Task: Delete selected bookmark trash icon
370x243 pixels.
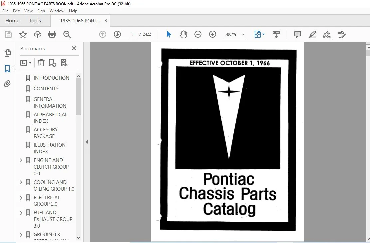Action: (41, 63)
